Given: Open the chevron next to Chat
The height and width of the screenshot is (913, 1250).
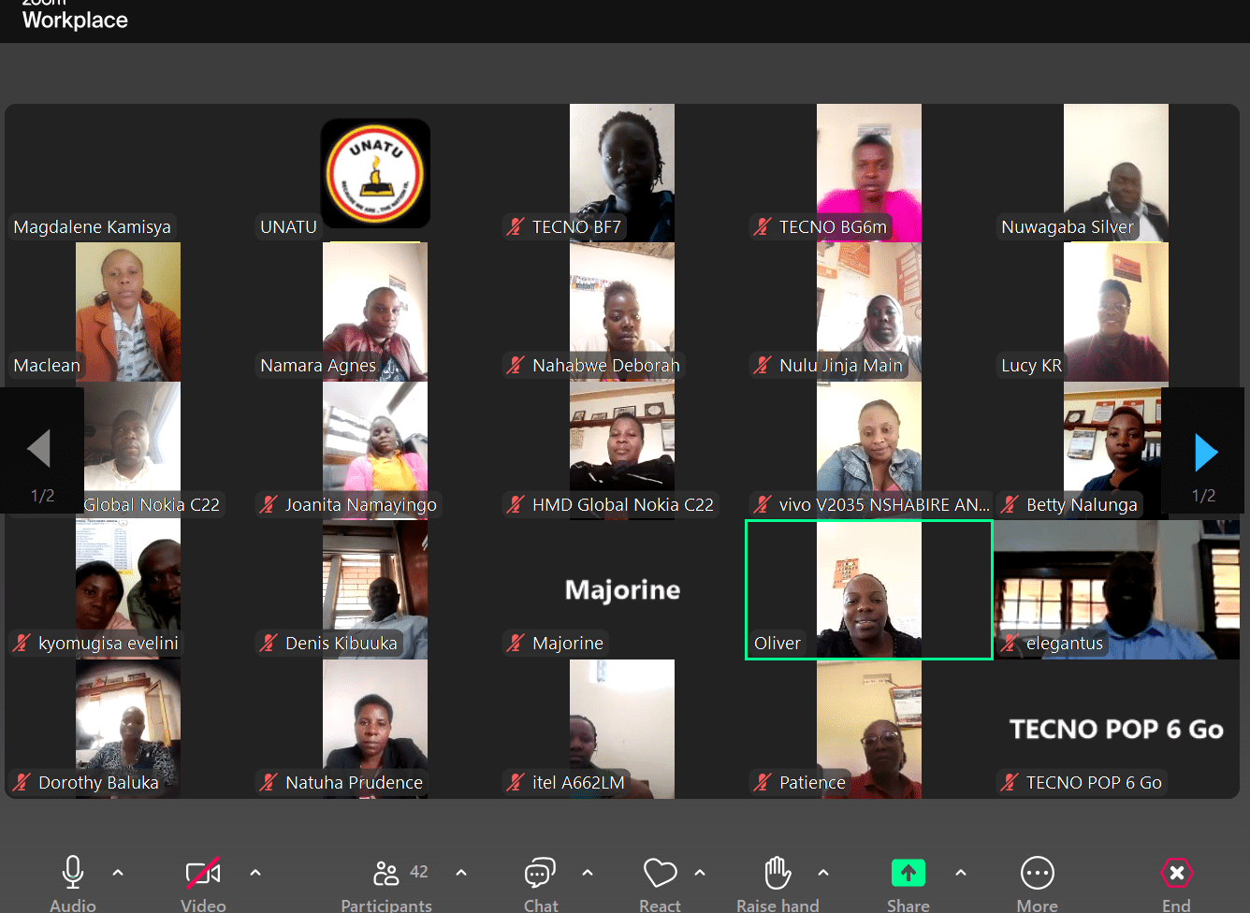Looking at the screenshot, I should point(588,873).
